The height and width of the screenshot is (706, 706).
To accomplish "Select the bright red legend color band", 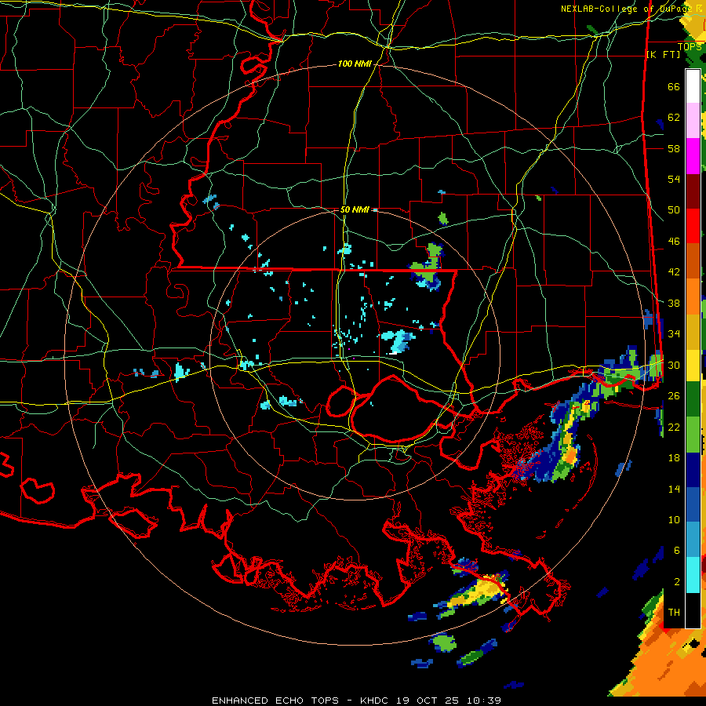I will pyautogui.click(x=693, y=226).
